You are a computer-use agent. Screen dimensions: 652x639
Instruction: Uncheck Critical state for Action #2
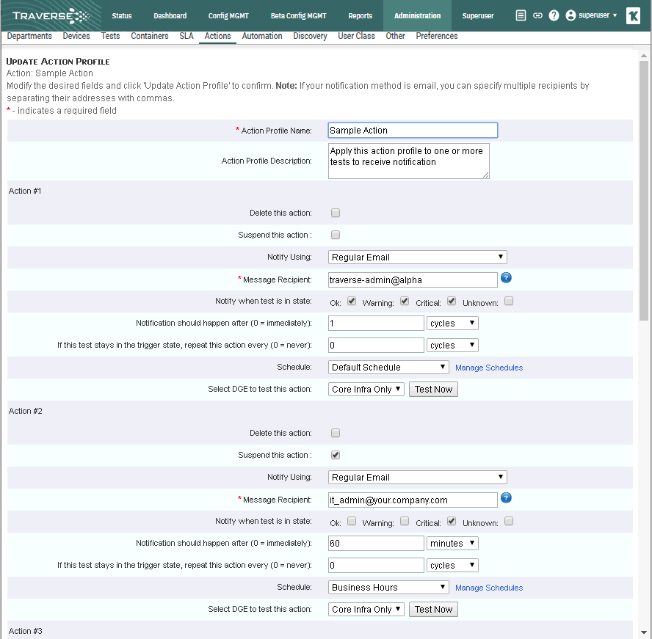[452, 522]
